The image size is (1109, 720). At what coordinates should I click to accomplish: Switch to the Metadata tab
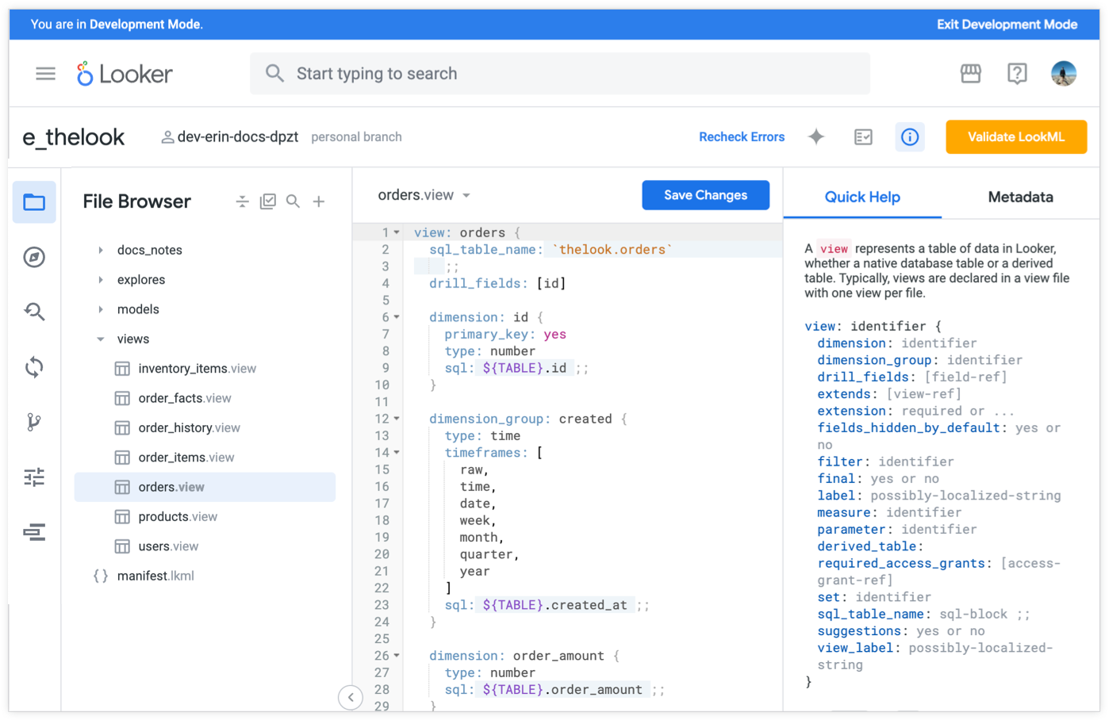coord(1020,197)
